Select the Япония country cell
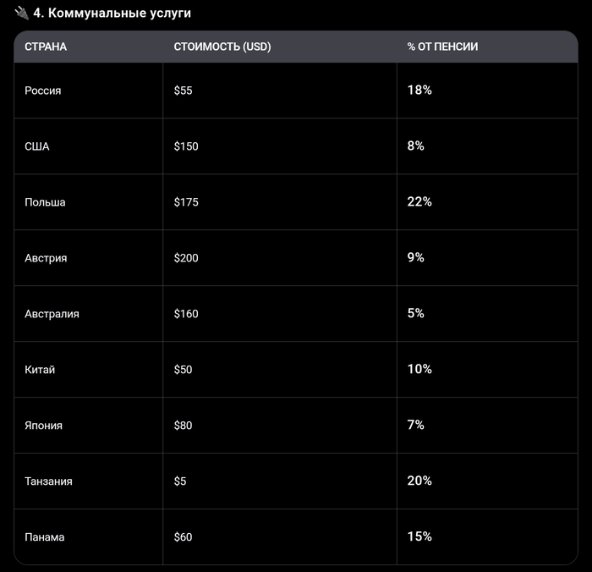 43,426
